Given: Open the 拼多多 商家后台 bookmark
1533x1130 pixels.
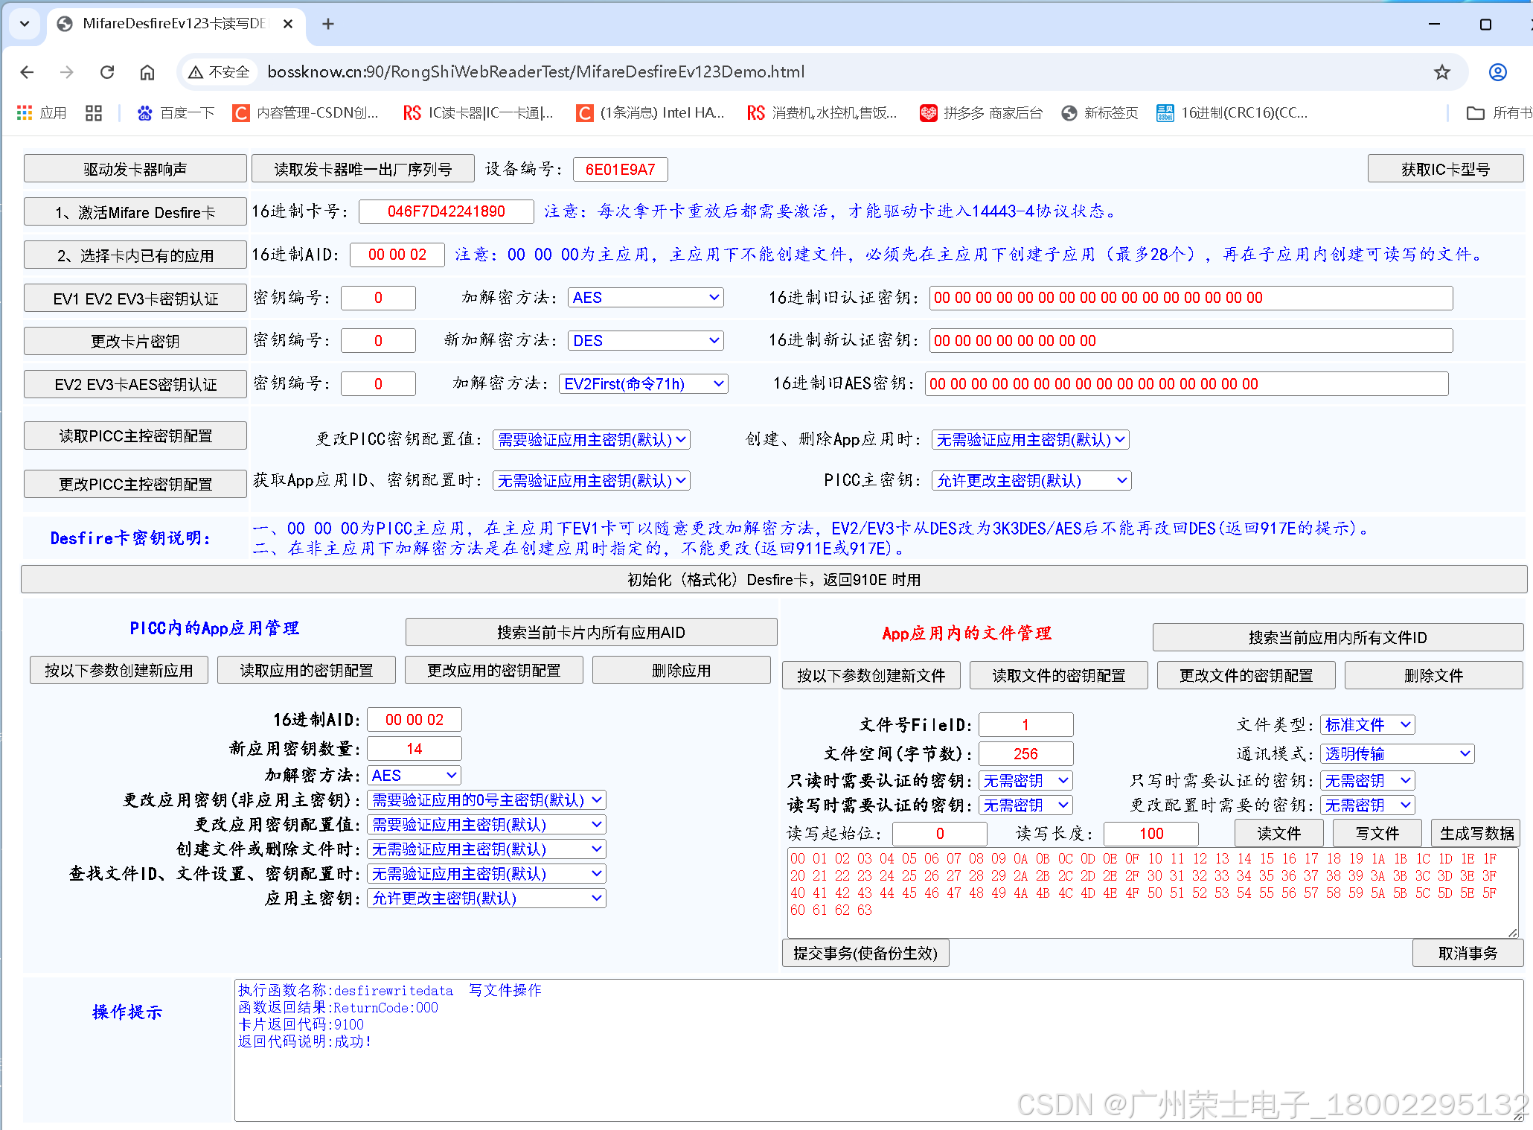Looking at the screenshot, I should coord(981,113).
